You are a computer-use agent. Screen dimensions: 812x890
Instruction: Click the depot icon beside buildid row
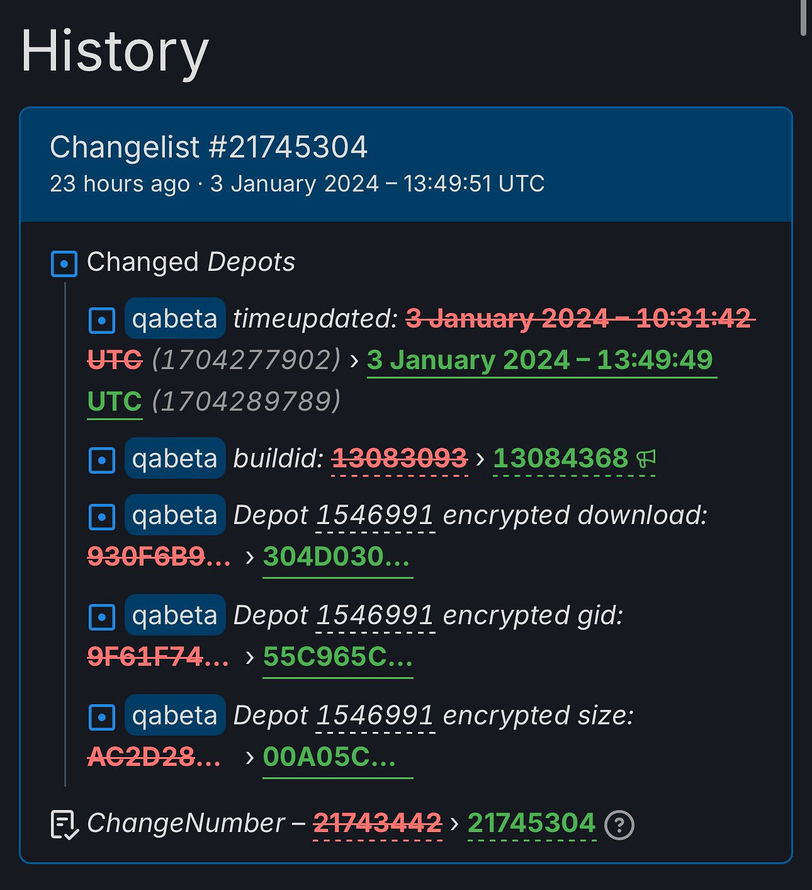[x=102, y=460]
